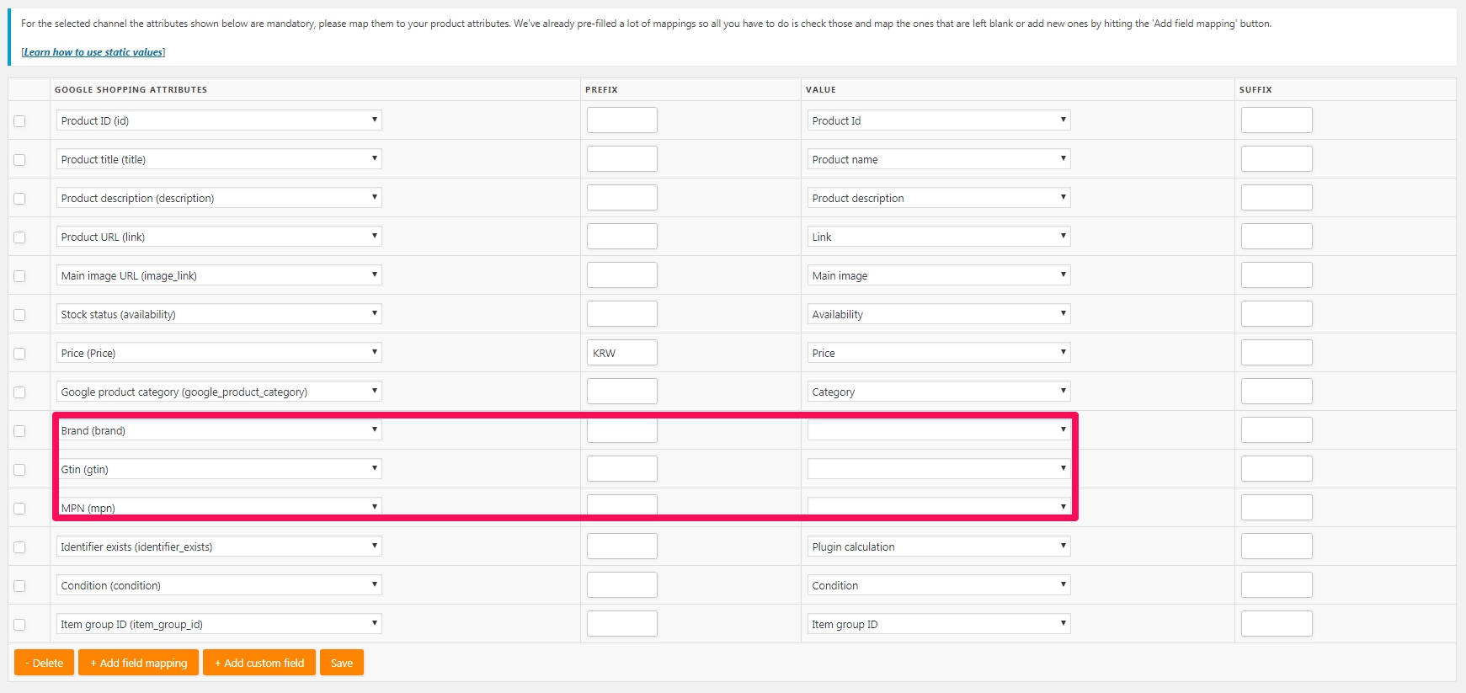This screenshot has width=1466, height=693.
Task: Click the Price prefix field containing KRW
Action: pyautogui.click(x=621, y=353)
